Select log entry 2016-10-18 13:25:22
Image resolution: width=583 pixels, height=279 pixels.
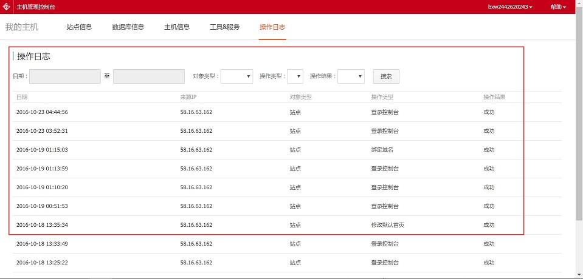coord(287,263)
